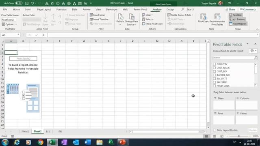Select the Ex1 sheet tab
The image size is (260, 146).
point(48,131)
